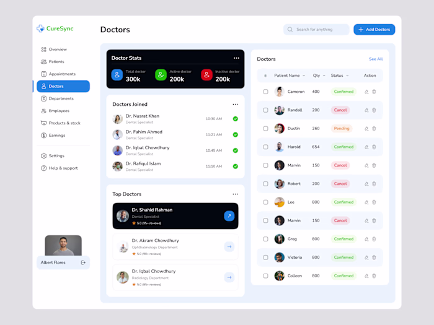The width and height of the screenshot is (434, 325).
Task: Focus the Search for anything field
Action: (x=316, y=30)
